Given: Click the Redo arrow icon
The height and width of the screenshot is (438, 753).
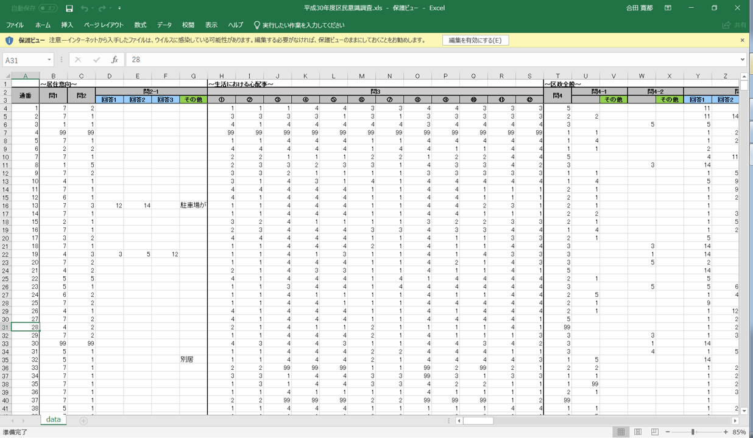Looking at the screenshot, I should point(102,8).
